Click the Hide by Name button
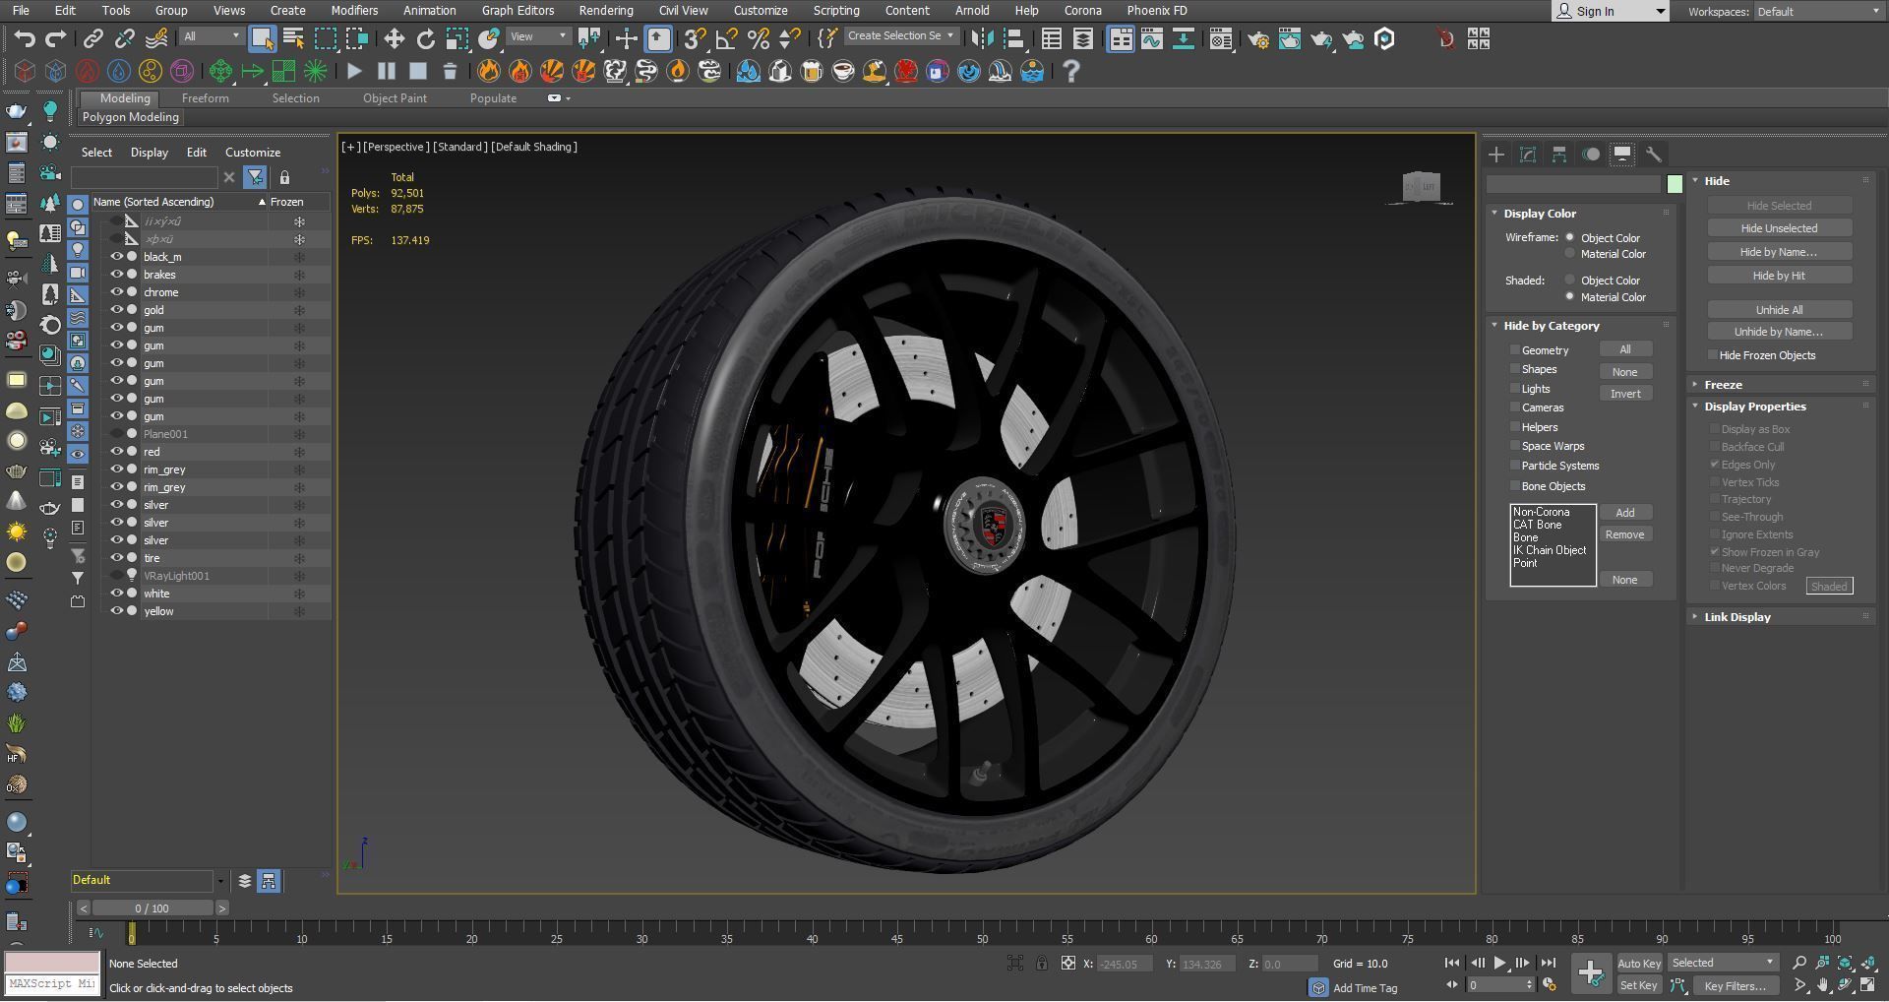 pyautogui.click(x=1779, y=252)
